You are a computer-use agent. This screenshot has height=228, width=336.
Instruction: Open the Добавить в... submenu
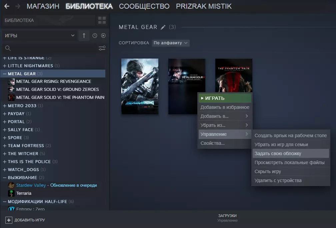(x=225, y=116)
